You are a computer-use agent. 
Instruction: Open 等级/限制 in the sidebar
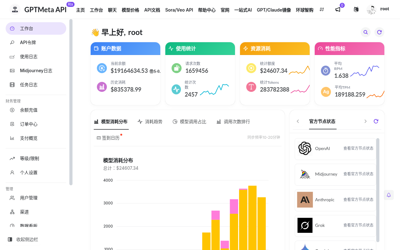(x=36, y=158)
